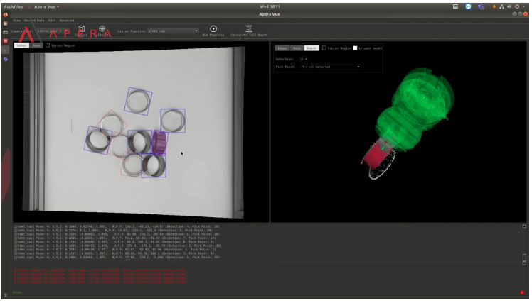Open the Record Data menu
Viewport: 532px width, 303px height.
click(33, 21)
